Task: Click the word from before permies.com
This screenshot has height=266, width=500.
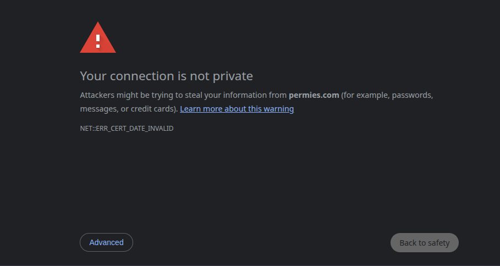Action: (278, 95)
